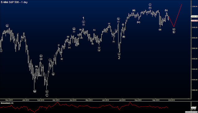Select the (a) label at September 2016 low

click(x=160, y=30)
